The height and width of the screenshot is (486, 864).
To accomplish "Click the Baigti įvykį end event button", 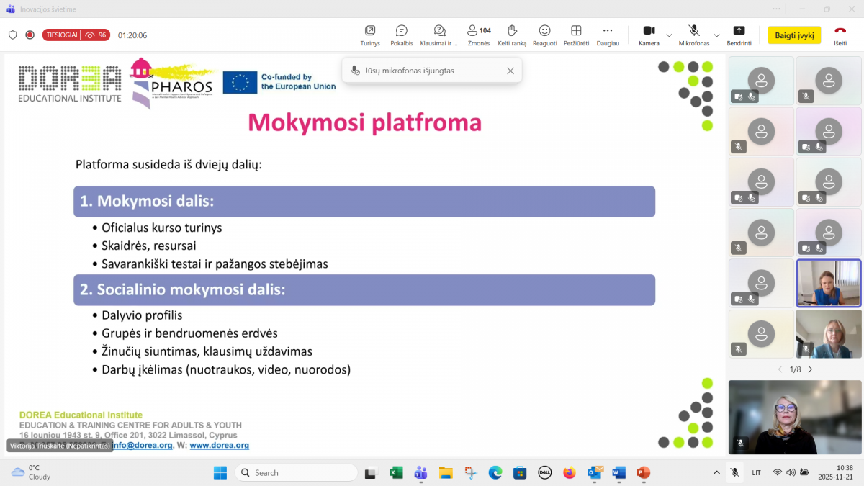I will point(794,35).
